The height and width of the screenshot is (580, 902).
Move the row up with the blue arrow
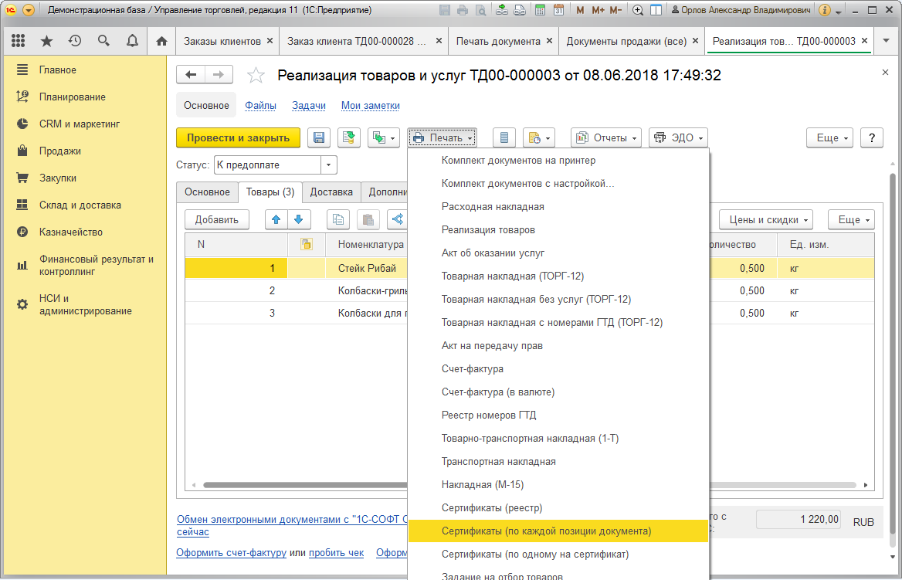[276, 219]
